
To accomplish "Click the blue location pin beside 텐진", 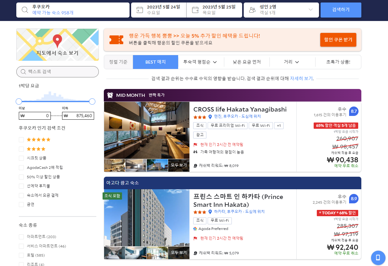I will [210, 117].
